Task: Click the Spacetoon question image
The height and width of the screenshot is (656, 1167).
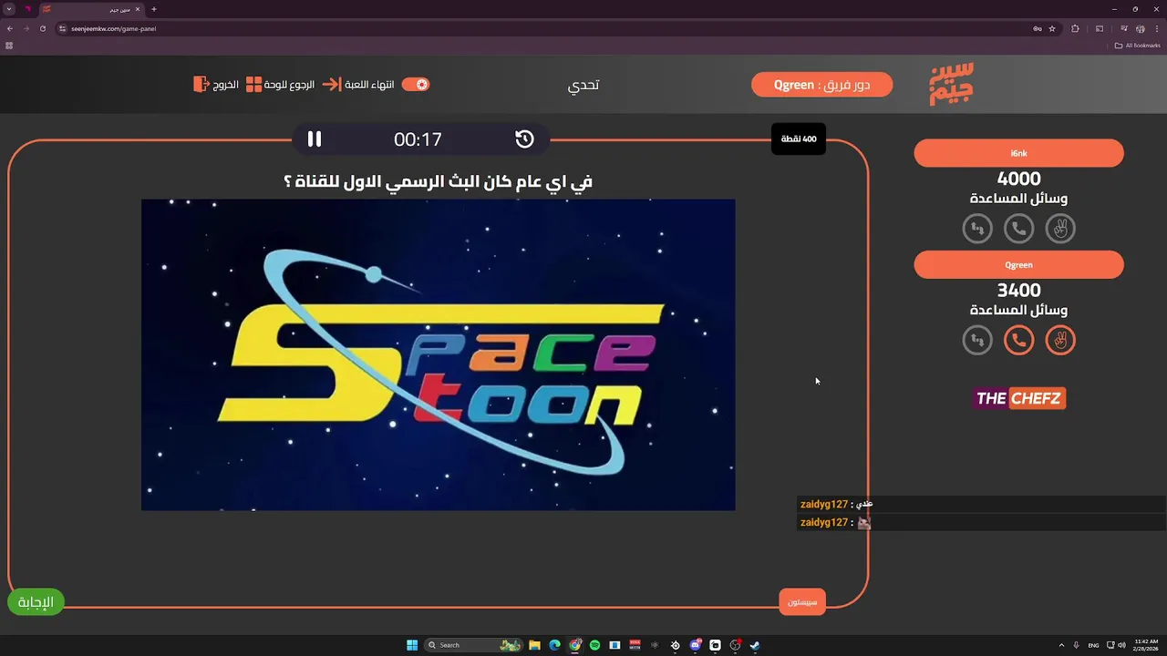Action: click(x=439, y=354)
